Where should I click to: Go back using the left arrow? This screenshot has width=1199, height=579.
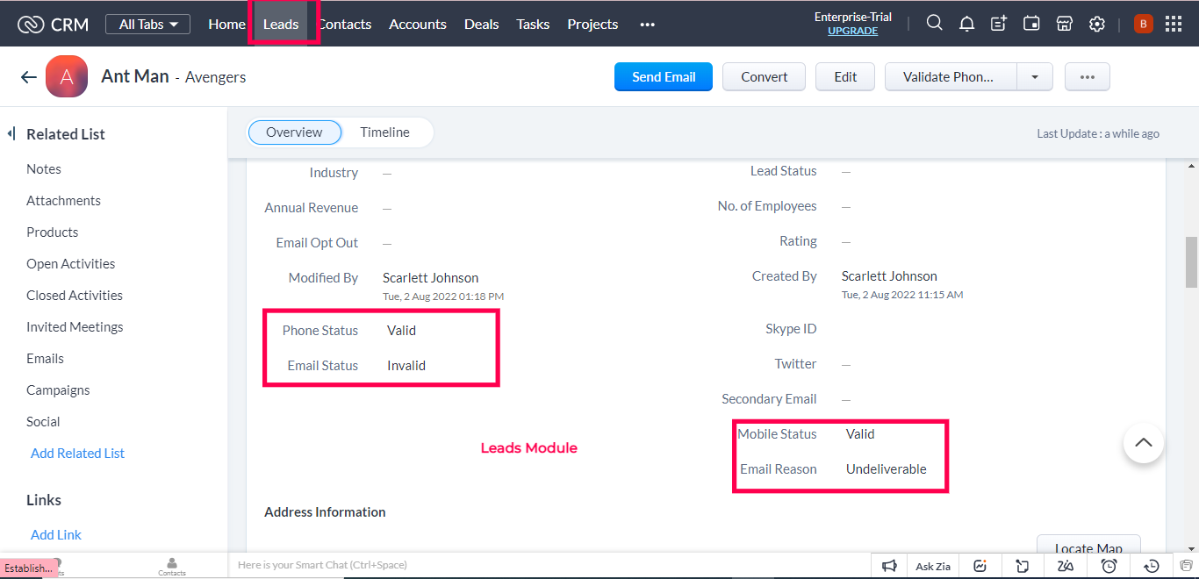click(29, 77)
